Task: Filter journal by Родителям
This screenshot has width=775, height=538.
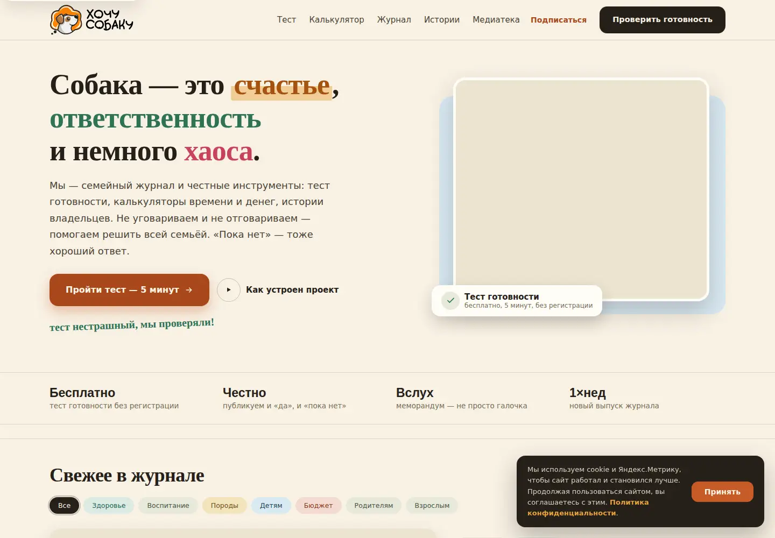Action: tap(374, 506)
